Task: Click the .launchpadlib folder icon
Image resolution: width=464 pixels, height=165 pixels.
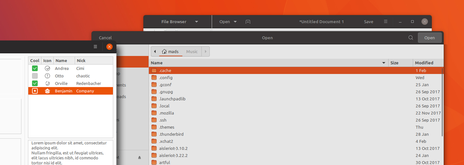Action: [x=154, y=99]
